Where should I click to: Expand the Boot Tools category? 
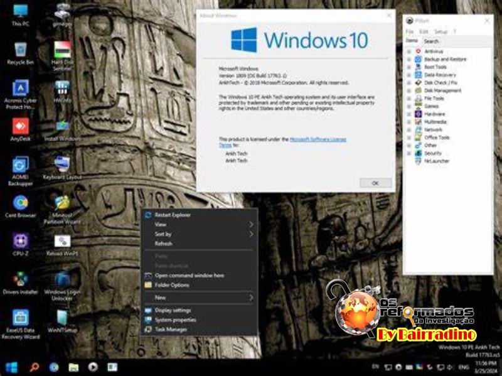click(409, 67)
